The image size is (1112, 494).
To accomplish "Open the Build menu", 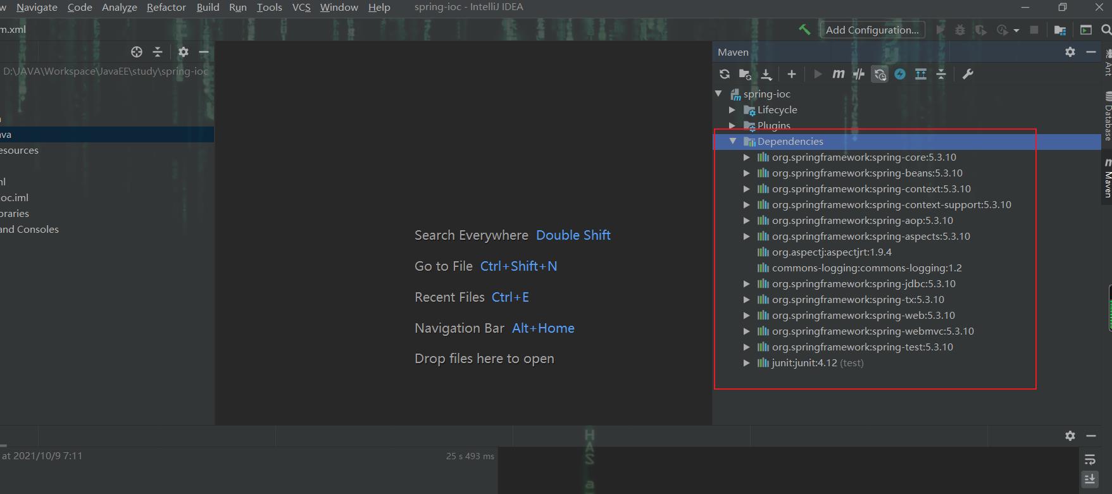I will [208, 7].
